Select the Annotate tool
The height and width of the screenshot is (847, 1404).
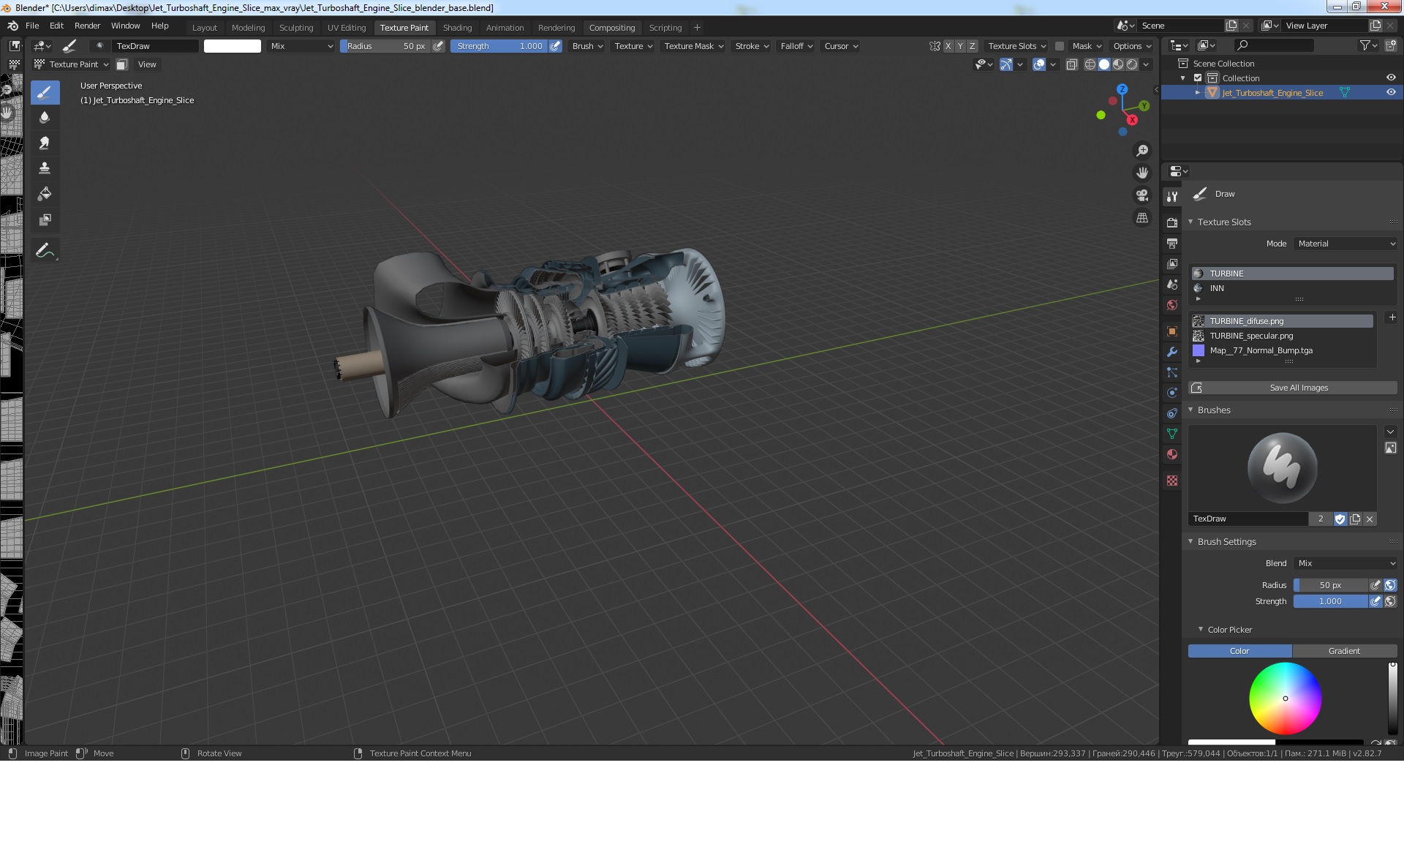pos(45,250)
